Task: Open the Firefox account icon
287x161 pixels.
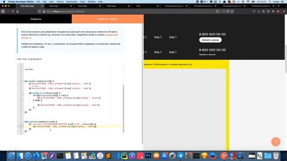Action: (x=273, y=11)
